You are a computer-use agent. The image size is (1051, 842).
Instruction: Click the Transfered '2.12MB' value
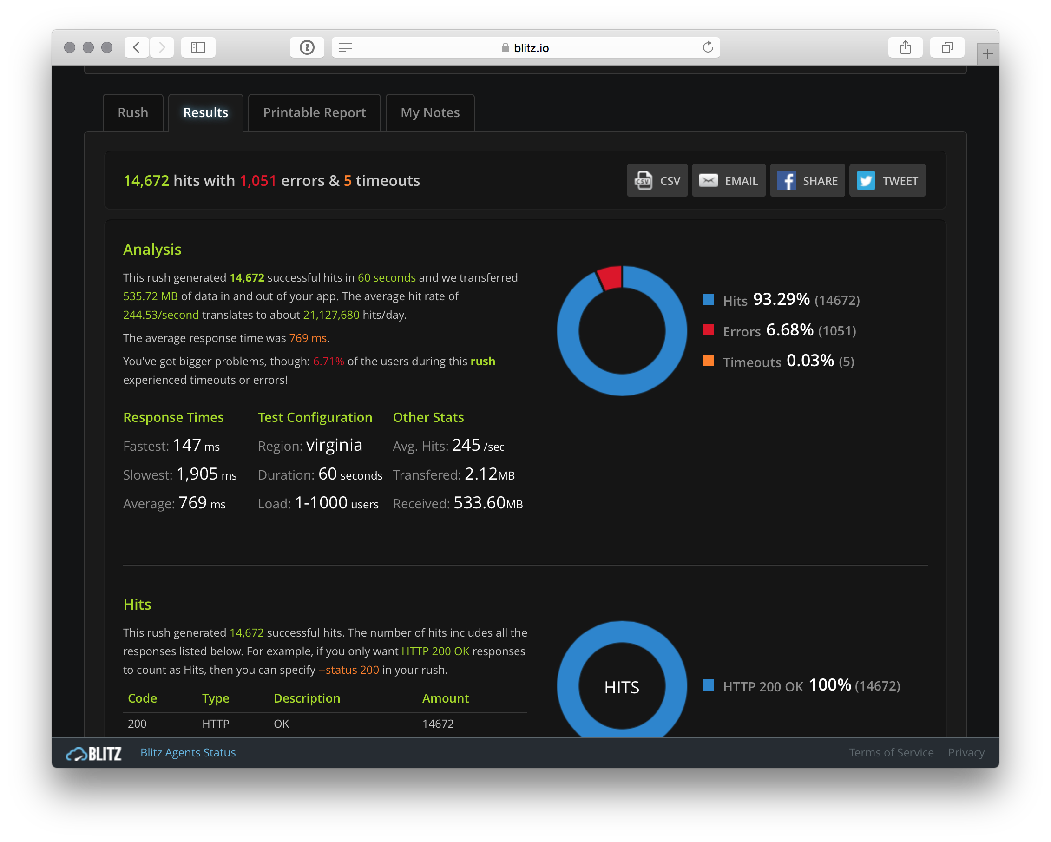click(489, 474)
